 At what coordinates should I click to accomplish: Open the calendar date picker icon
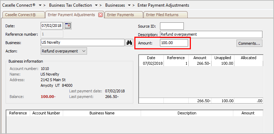[x=67, y=26]
